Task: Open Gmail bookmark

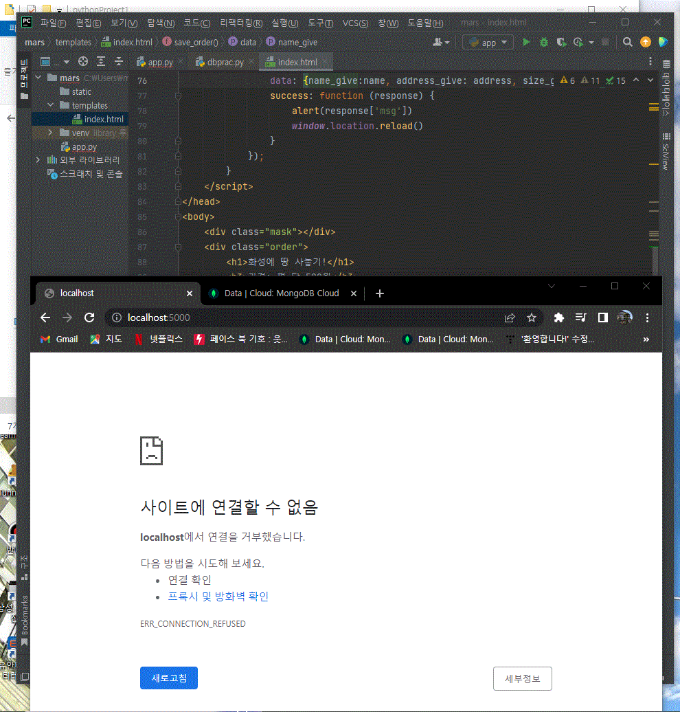Action: tap(60, 340)
